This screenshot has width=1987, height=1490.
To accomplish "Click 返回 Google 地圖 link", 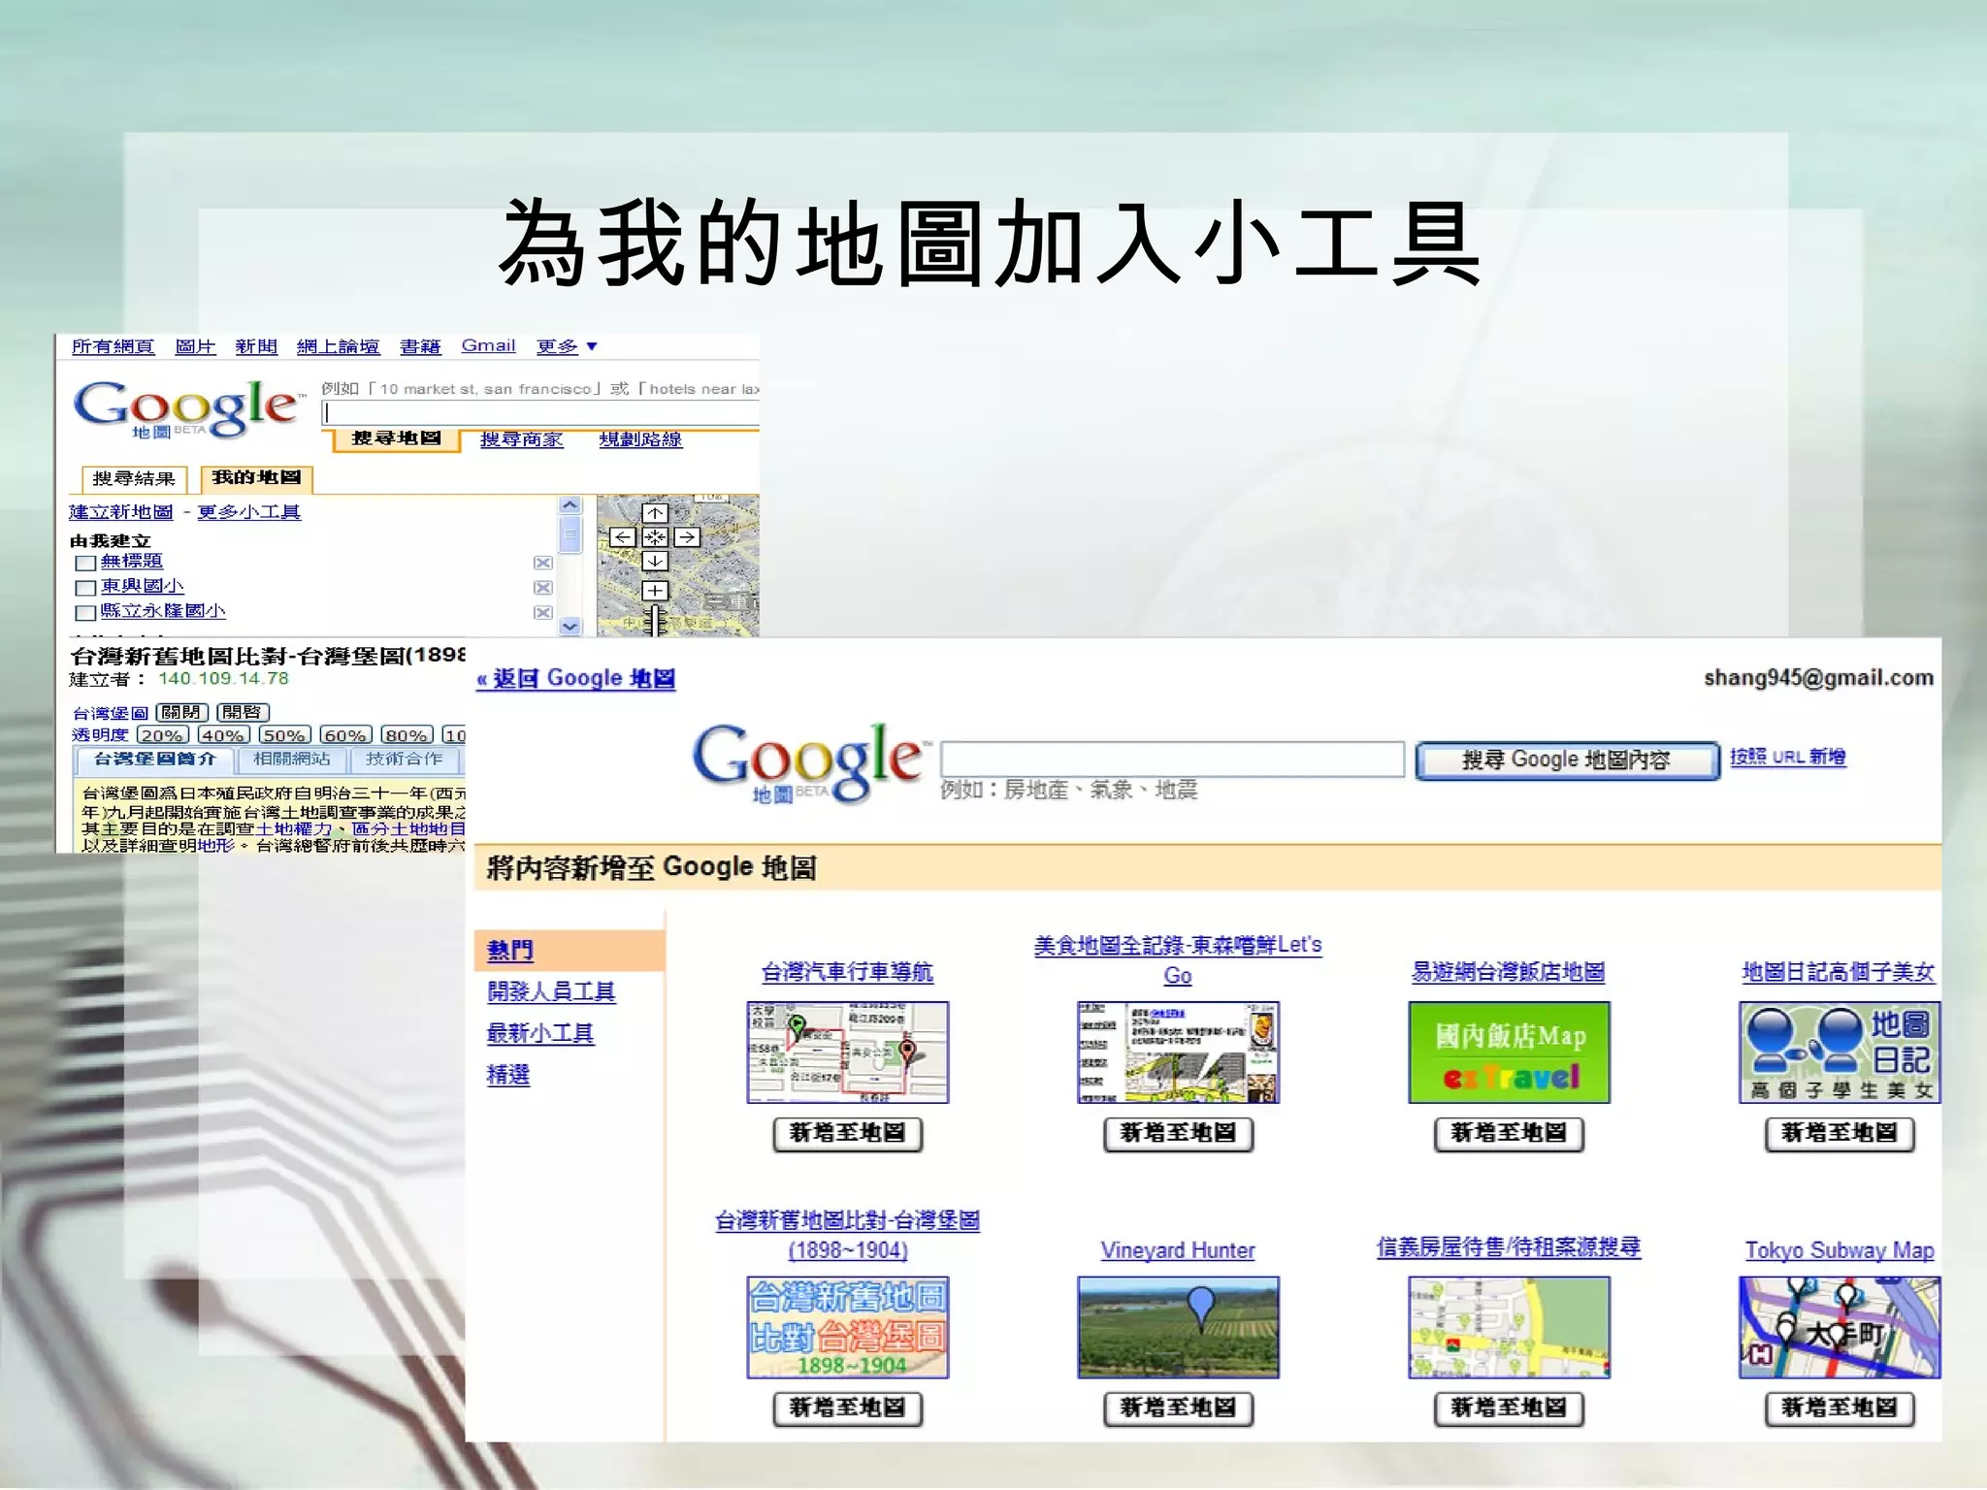I will (x=575, y=678).
